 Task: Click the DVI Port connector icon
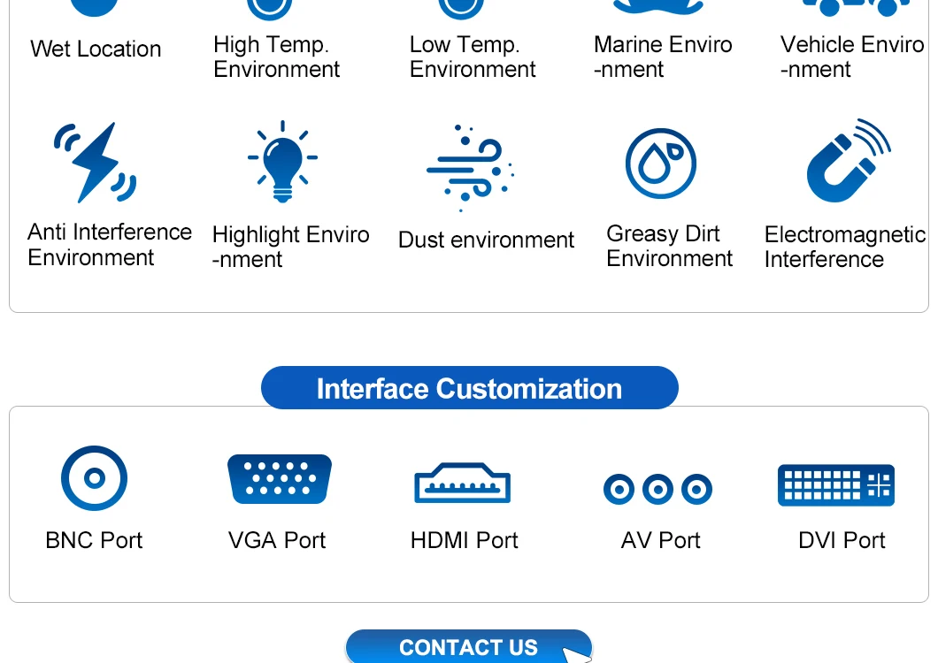coord(835,485)
